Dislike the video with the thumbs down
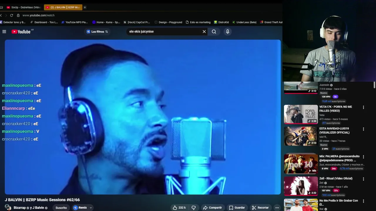The image size is (376, 211). [x=194, y=207]
